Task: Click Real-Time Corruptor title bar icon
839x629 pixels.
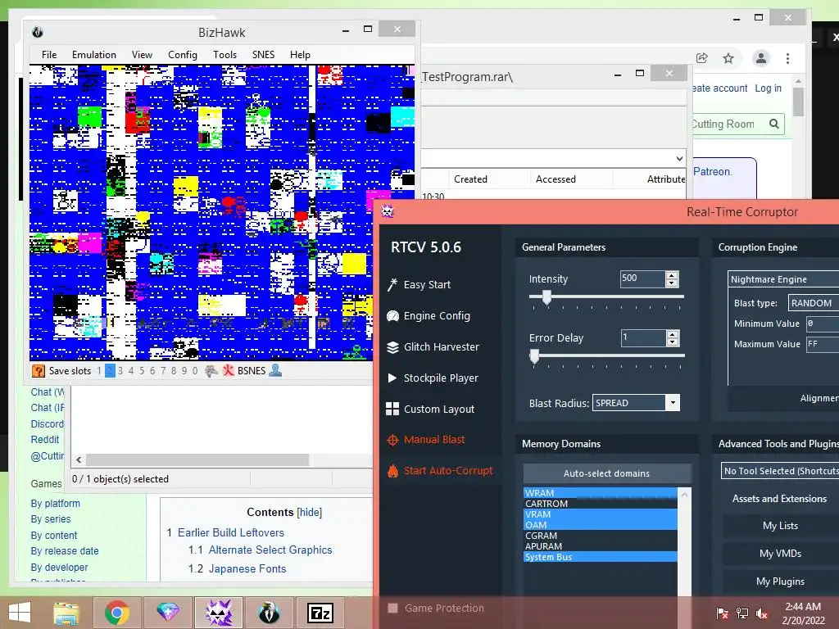Action: (x=388, y=211)
